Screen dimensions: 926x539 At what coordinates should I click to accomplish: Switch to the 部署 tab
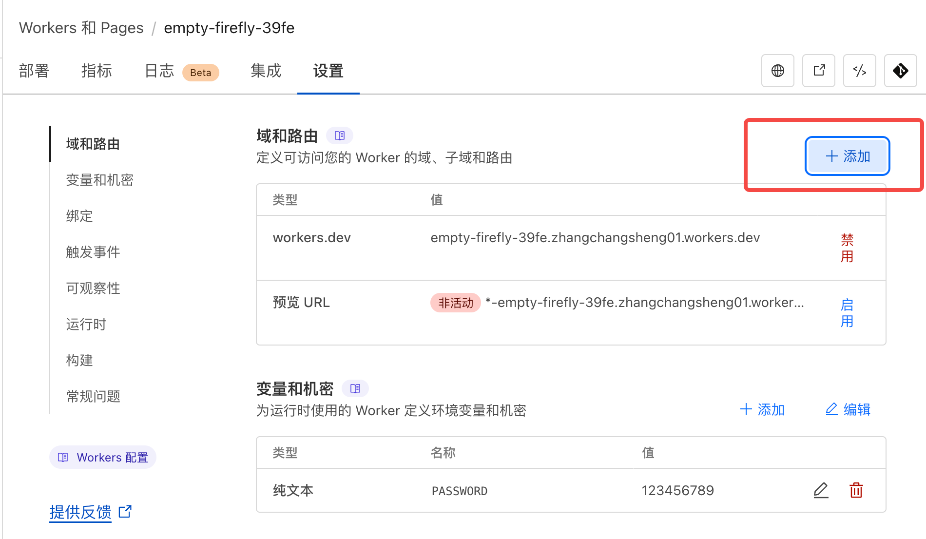(34, 71)
